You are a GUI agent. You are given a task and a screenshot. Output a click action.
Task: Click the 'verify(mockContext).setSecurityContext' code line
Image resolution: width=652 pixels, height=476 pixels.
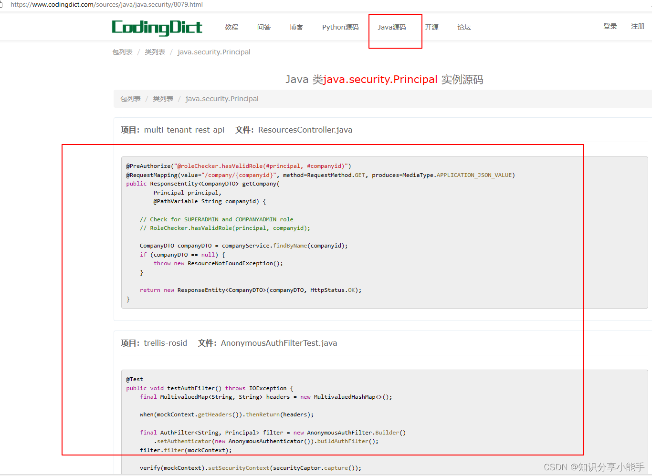[251, 468]
